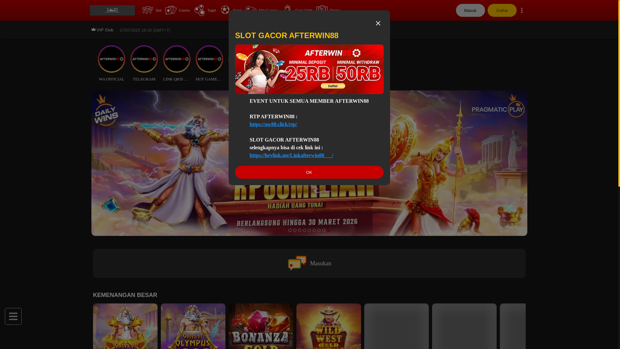Open the Slot menu

pos(151,10)
